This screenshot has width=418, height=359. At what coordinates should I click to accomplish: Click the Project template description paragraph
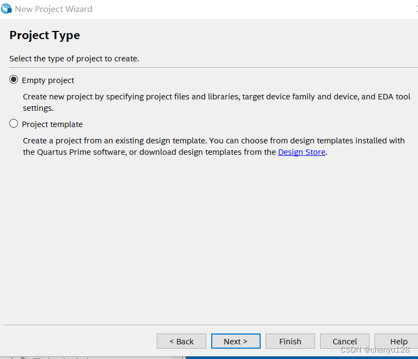(213, 146)
